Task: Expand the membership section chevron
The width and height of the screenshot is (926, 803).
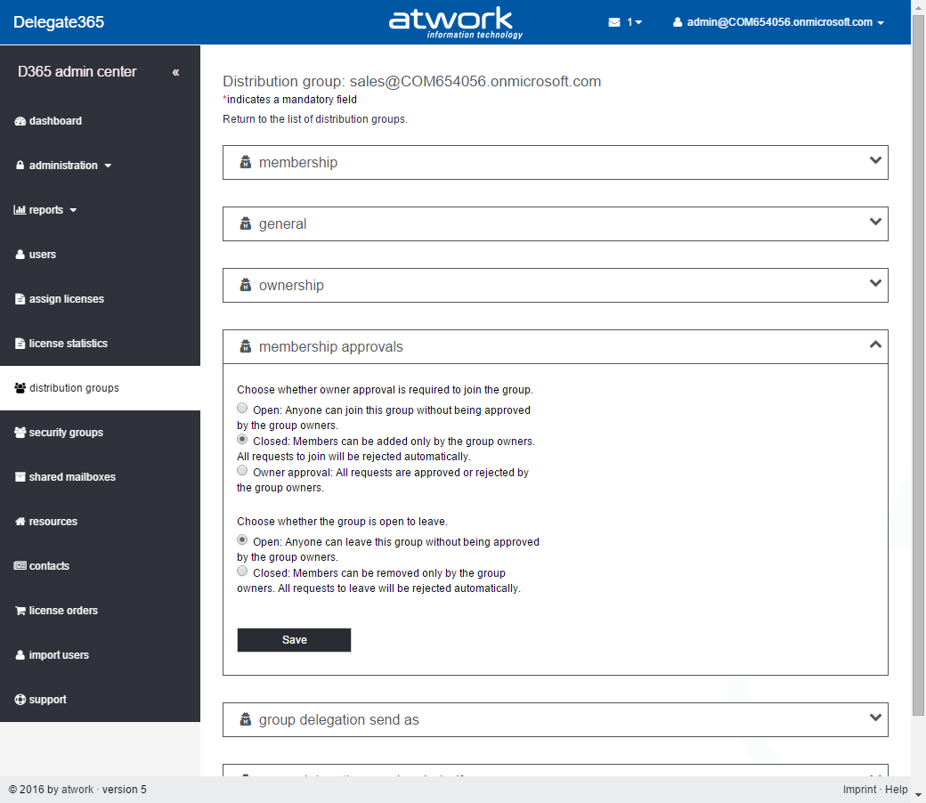Action: pyautogui.click(x=875, y=161)
